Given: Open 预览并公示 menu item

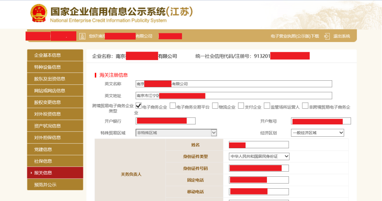Looking at the screenshot, I should pos(55,185).
